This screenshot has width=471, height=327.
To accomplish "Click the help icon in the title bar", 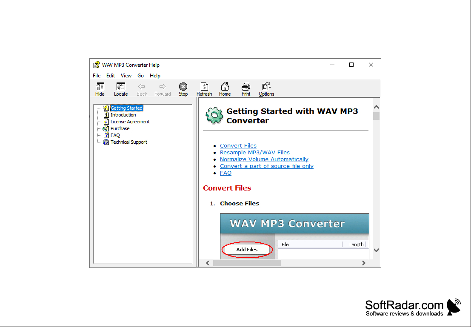I will [x=96, y=65].
